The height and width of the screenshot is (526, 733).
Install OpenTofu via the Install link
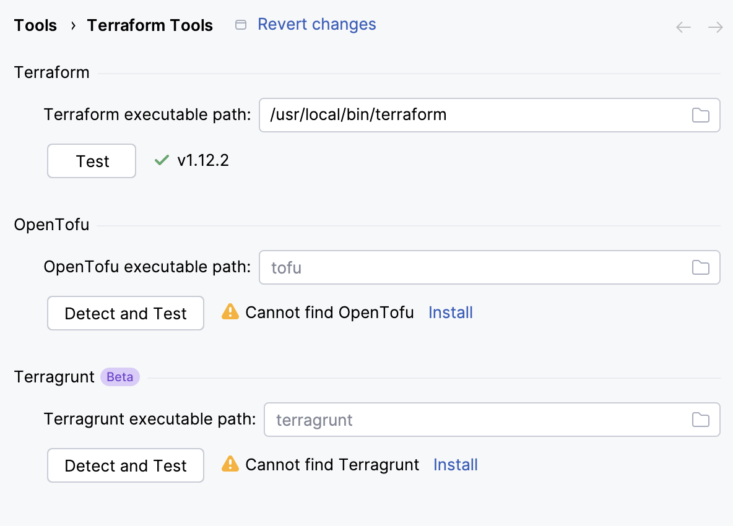point(450,313)
